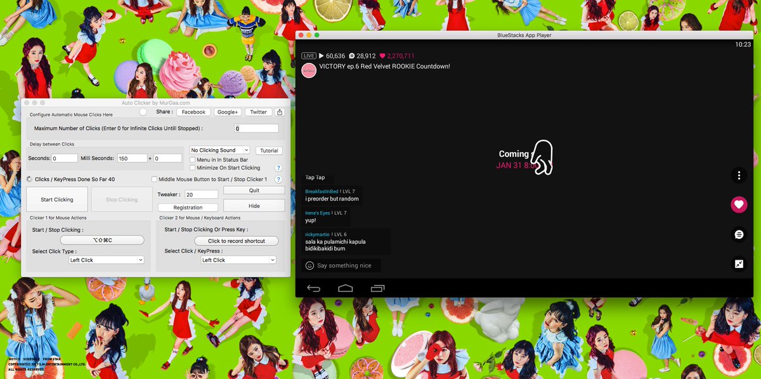
Task: Click the heart count icon showing 2,270,711
Action: pyautogui.click(x=382, y=56)
